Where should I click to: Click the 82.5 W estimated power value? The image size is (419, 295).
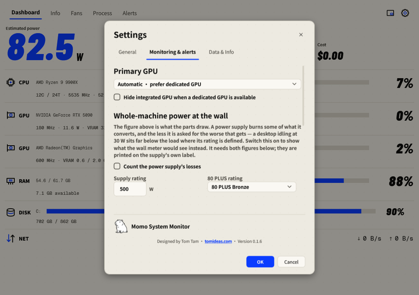pos(45,47)
